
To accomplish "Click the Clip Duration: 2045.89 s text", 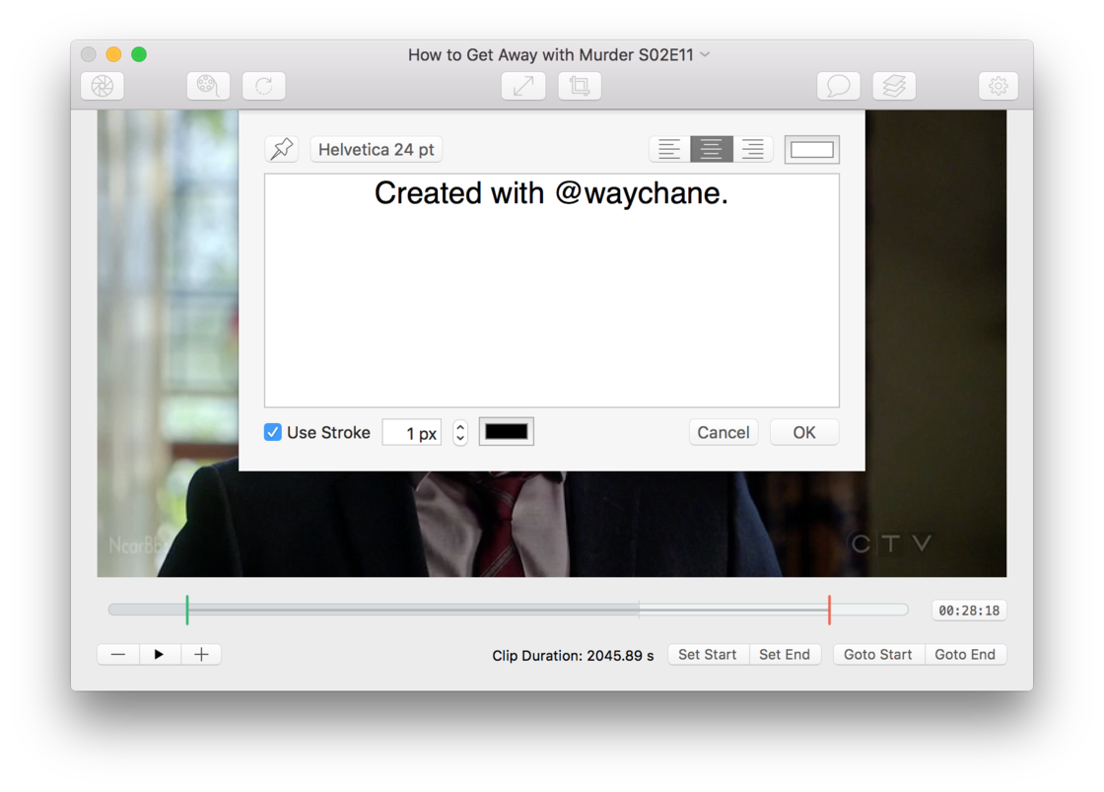I will (x=573, y=655).
